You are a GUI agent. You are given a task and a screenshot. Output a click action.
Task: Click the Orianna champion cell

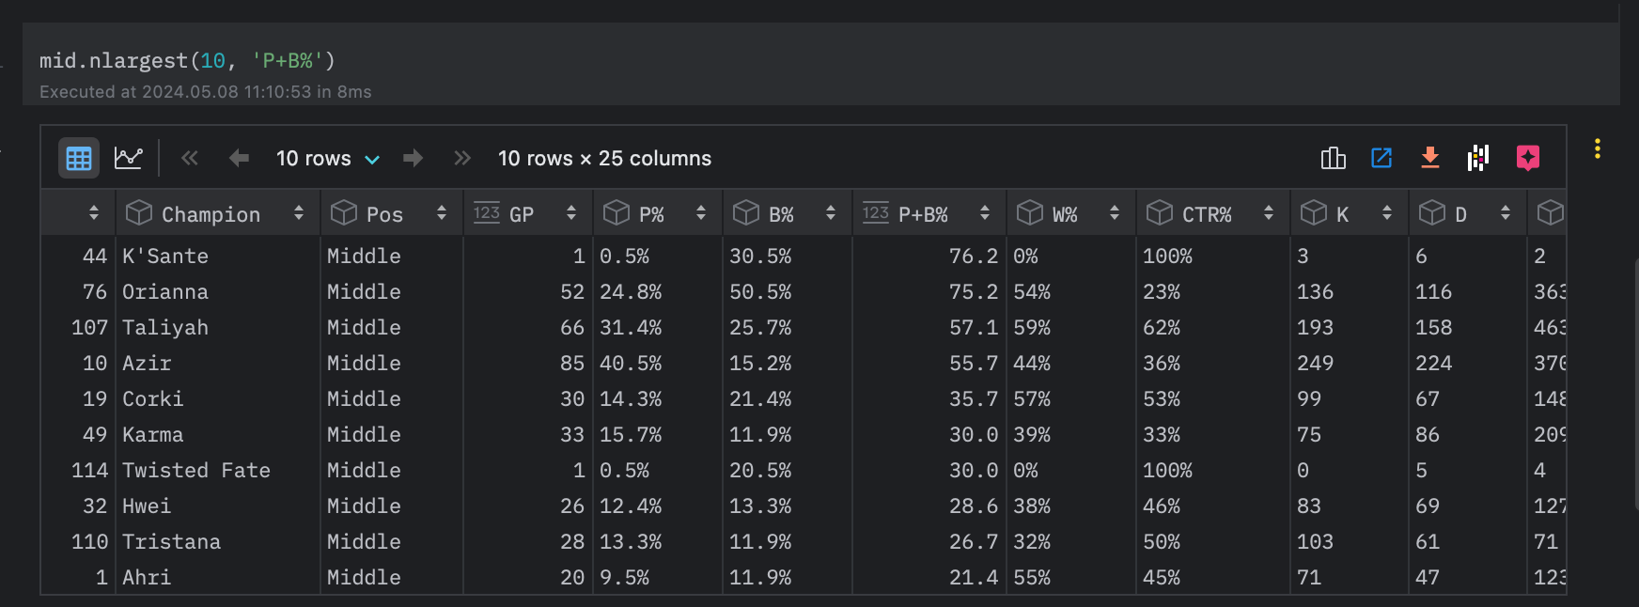(x=218, y=291)
